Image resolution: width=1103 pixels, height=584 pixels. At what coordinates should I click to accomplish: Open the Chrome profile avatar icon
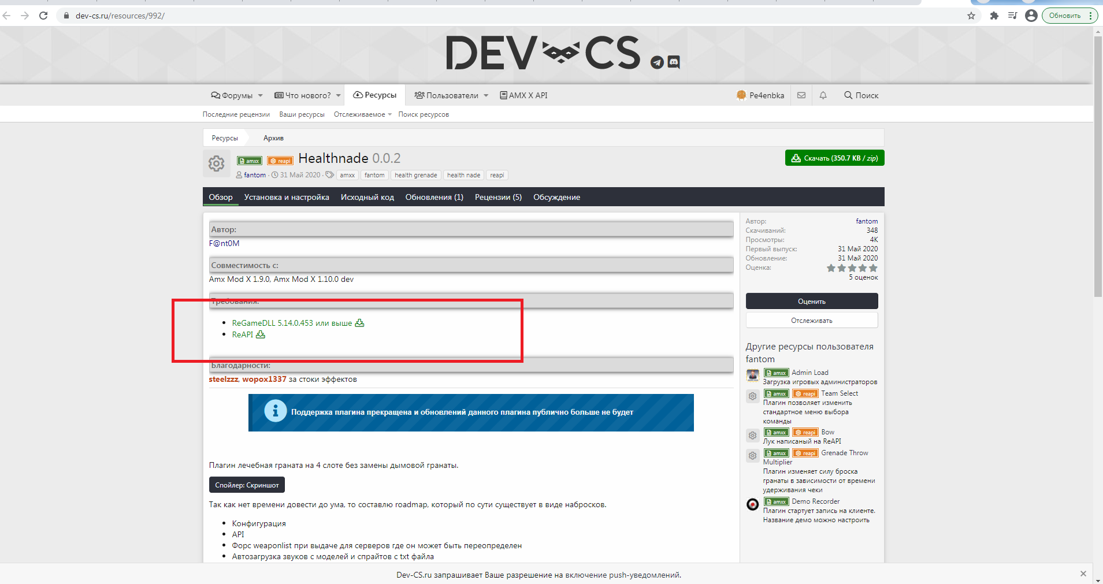tap(1031, 16)
